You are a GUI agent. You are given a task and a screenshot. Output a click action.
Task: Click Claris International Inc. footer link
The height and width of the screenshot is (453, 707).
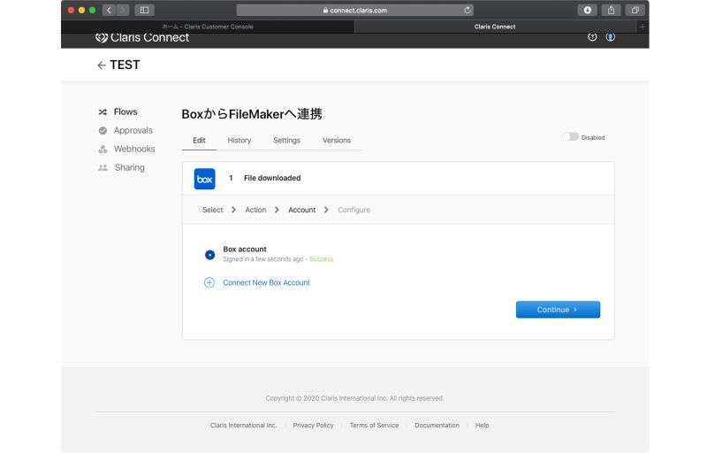[x=244, y=425]
